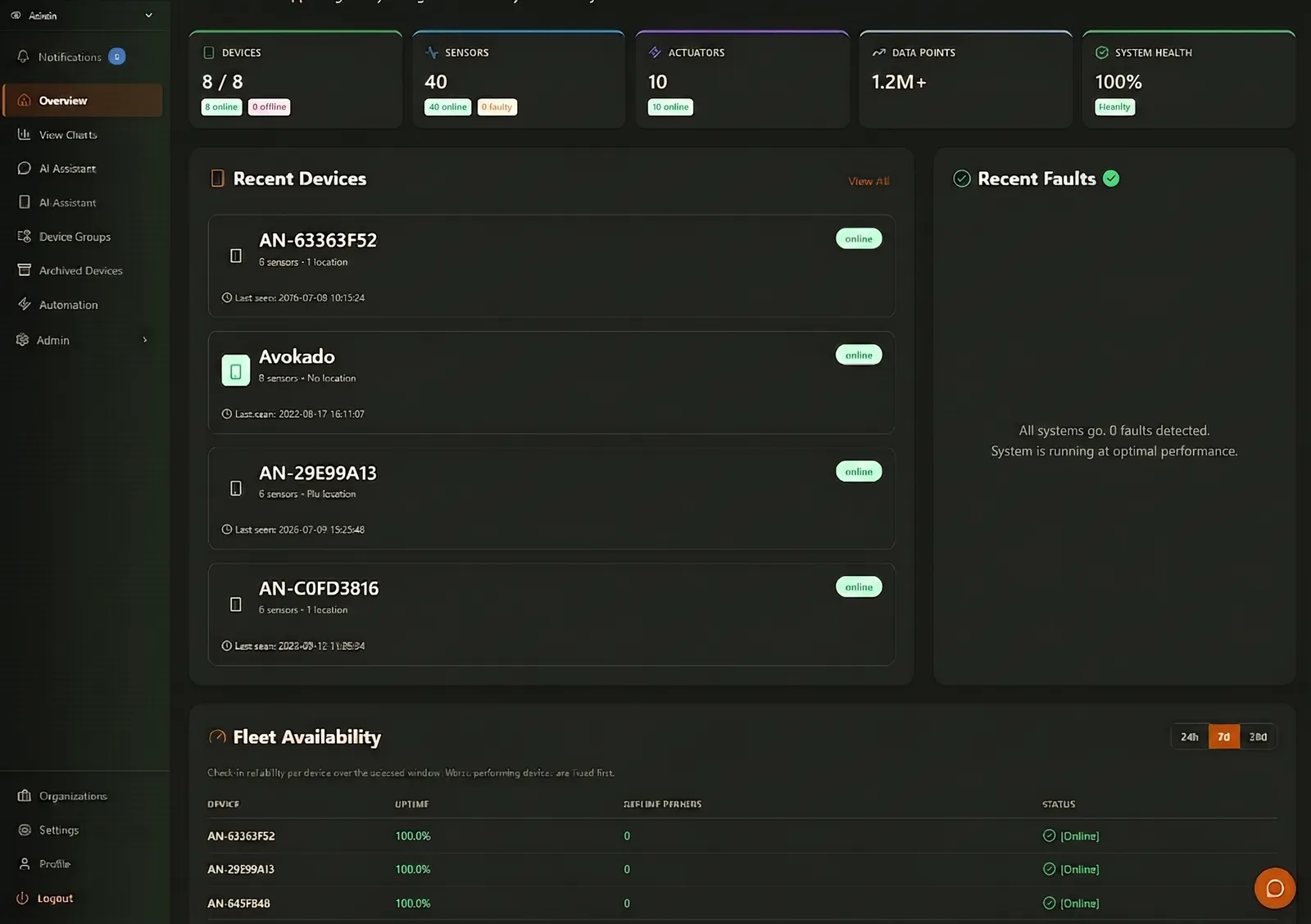1311x924 pixels.
Task: Click the 10 online actuators badge
Action: coord(670,106)
